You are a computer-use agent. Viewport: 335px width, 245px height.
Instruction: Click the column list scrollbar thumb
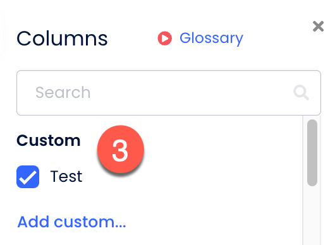pos(312,153)
